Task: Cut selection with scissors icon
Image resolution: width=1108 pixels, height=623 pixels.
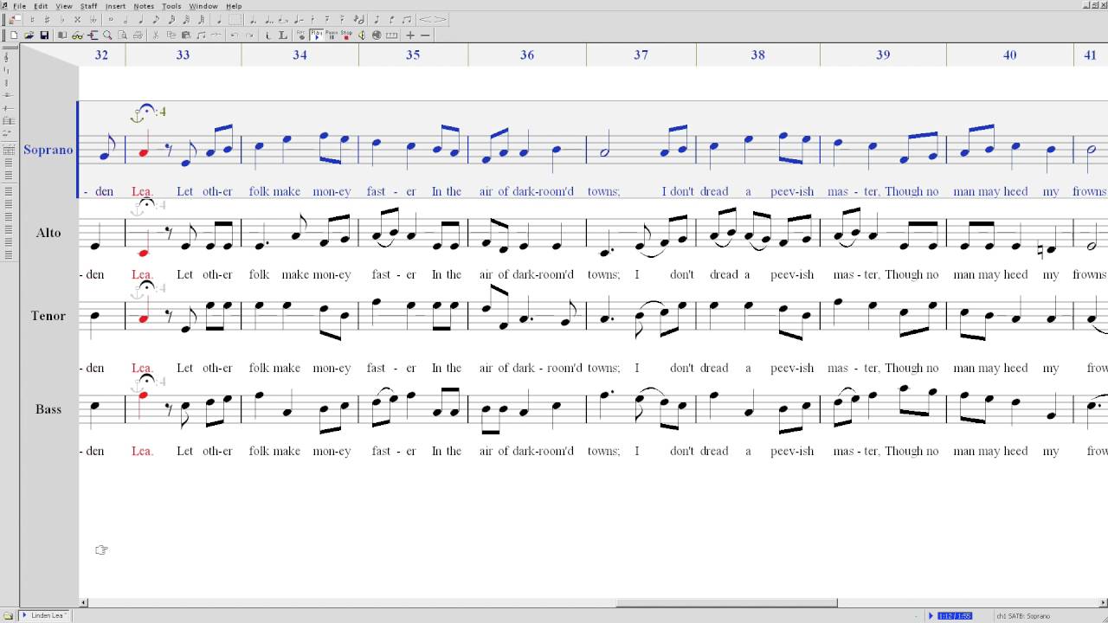Action: (x=155, y=35)
